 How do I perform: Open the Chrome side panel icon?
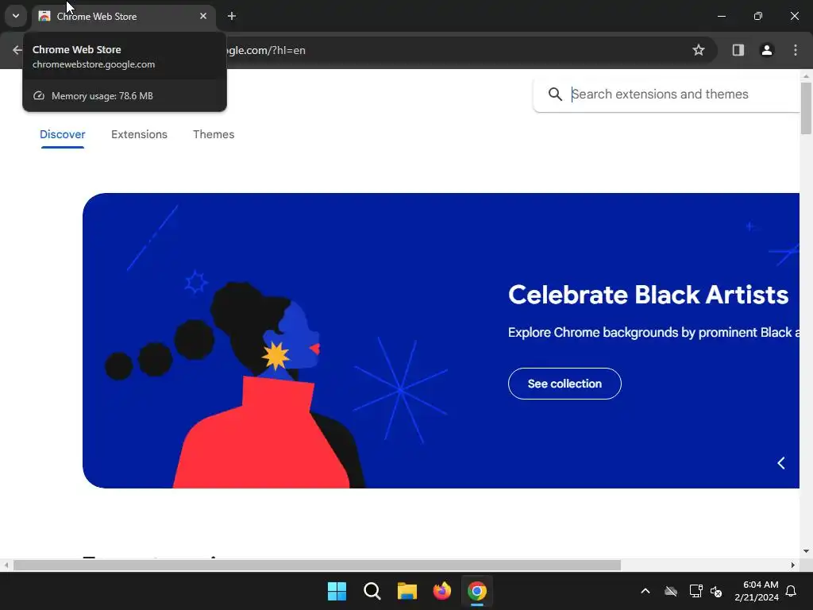(x=738, y=50)
